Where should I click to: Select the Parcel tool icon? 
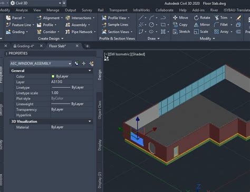(x=8, y=18)
